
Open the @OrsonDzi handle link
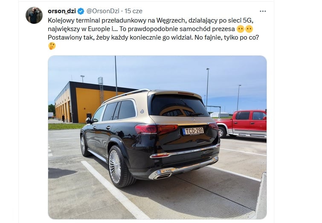[103, 11]
